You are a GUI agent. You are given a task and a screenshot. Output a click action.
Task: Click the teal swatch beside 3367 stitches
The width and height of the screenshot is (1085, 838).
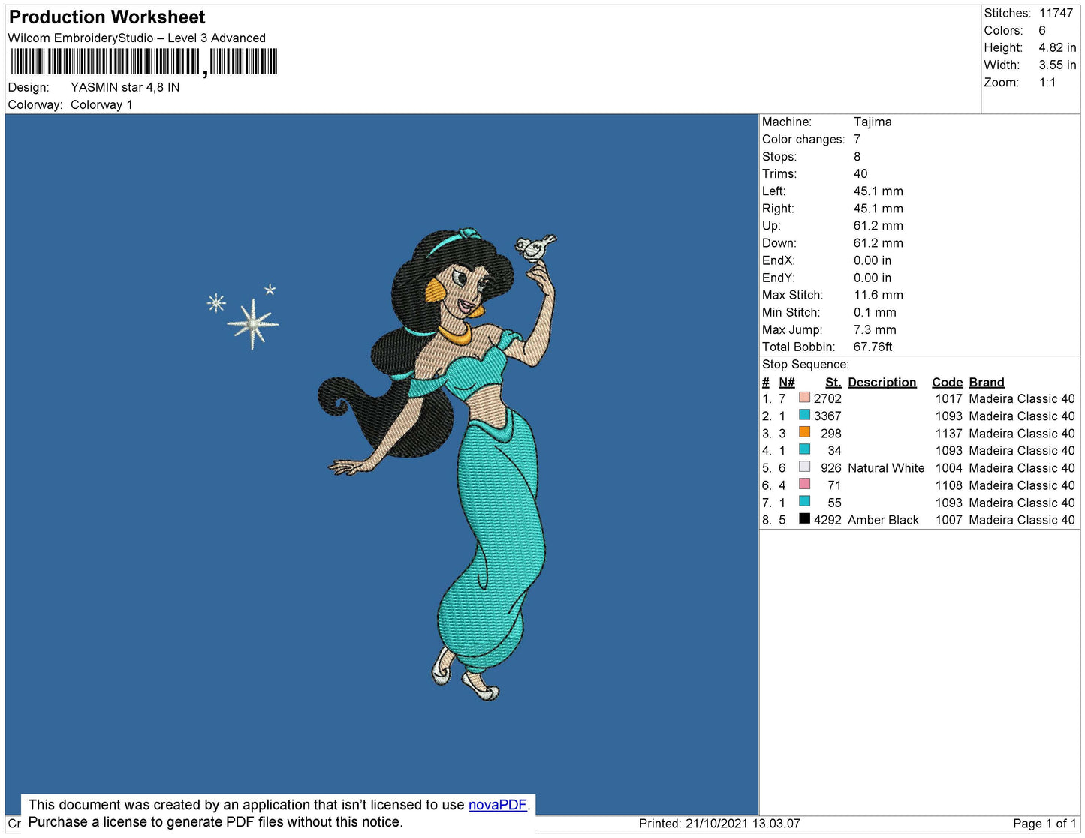click(x=804, y=415)
